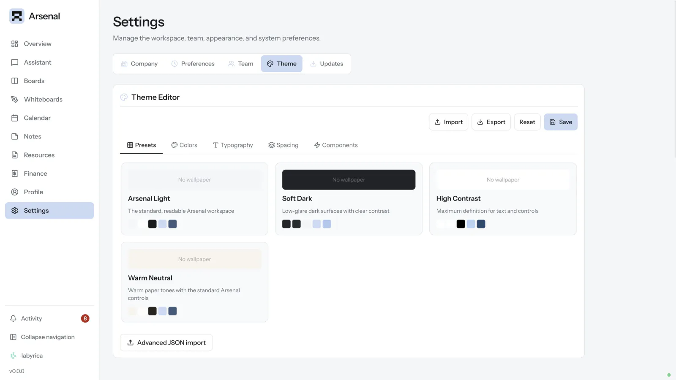Open the Components sub-tab
The height and width of the screenshot is (380, 676).
(x=336, y=145)
